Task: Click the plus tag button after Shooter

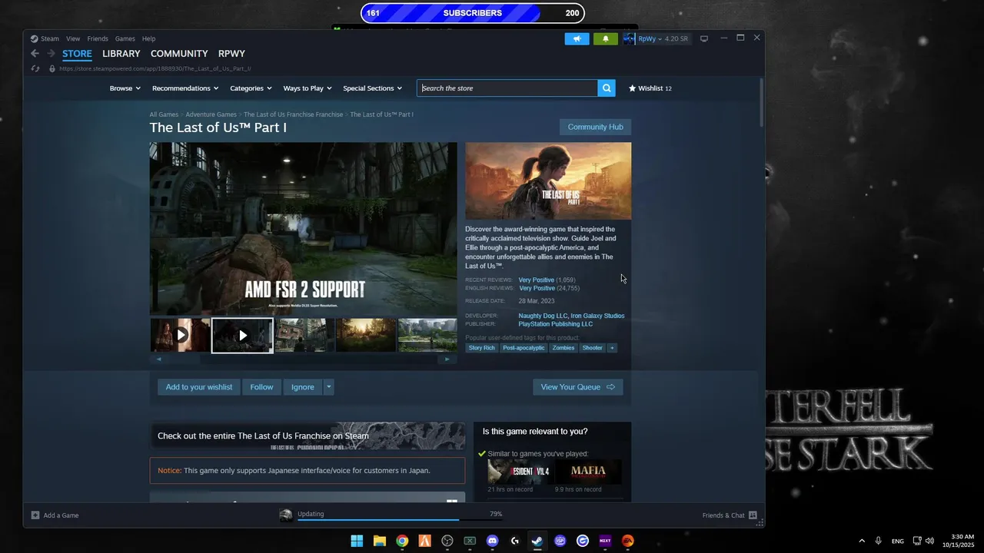Action: click(612, 348)
